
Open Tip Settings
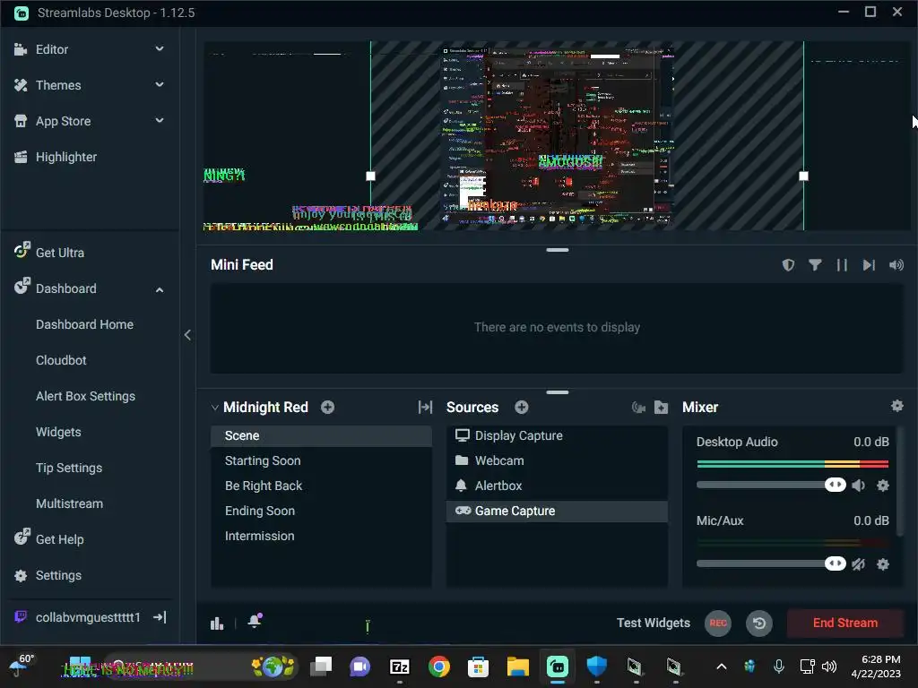pyautogui.click(x=69, y=468)
